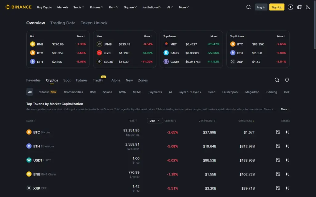This screenshot has height=197, width=316.
Task: Select the MEME category filter
Action: pos(137,92)
